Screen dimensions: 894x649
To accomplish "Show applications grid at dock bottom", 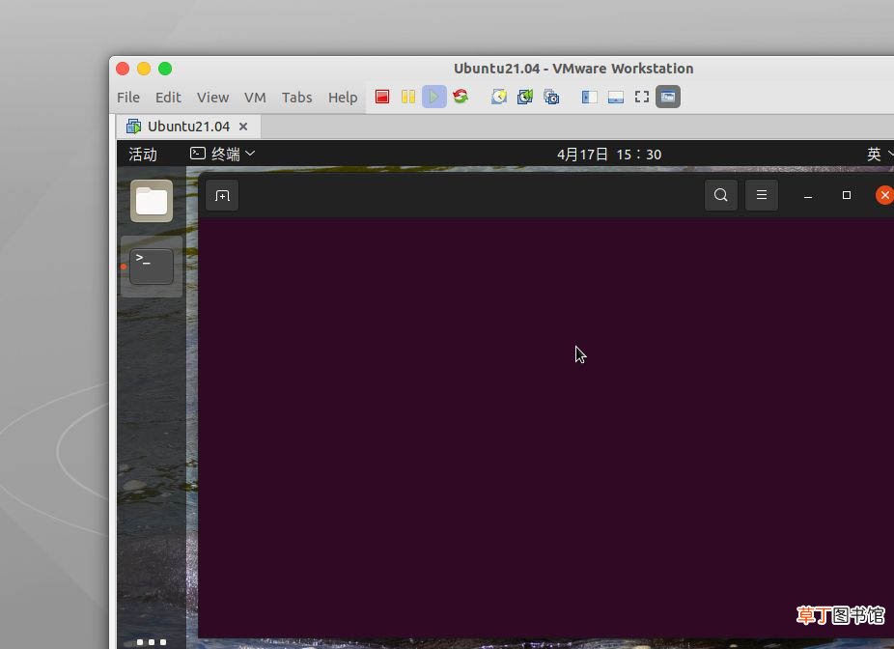I will click(151, 642).
